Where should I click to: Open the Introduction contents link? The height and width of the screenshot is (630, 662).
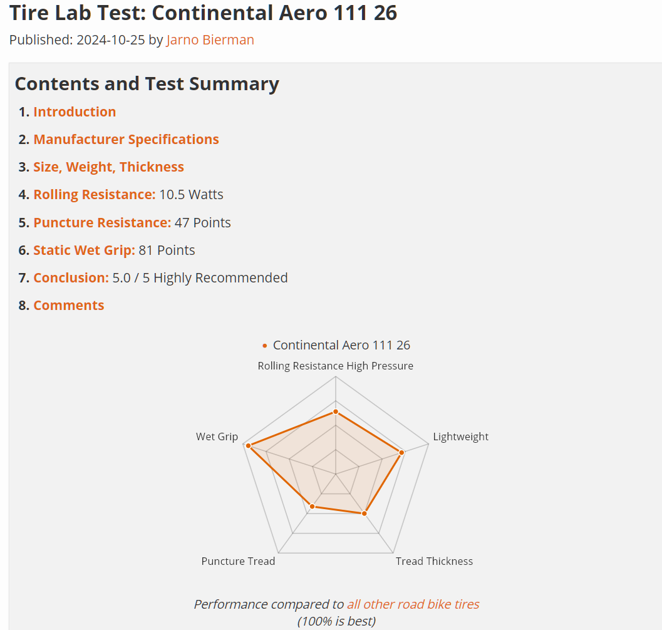(x=75, y=112)
